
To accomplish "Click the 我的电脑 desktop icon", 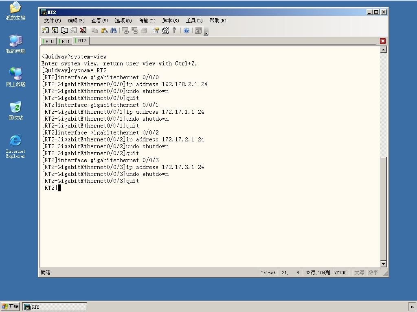I will tap(16, 44).
